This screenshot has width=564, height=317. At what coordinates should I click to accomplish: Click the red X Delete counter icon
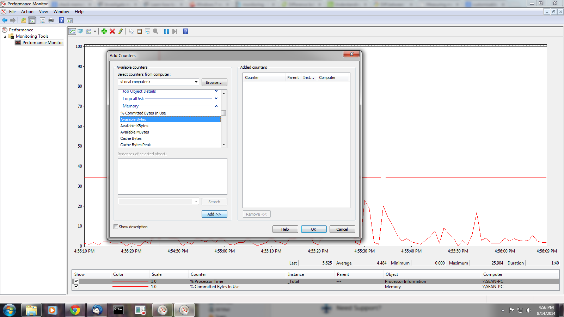[x=112, y=31]
